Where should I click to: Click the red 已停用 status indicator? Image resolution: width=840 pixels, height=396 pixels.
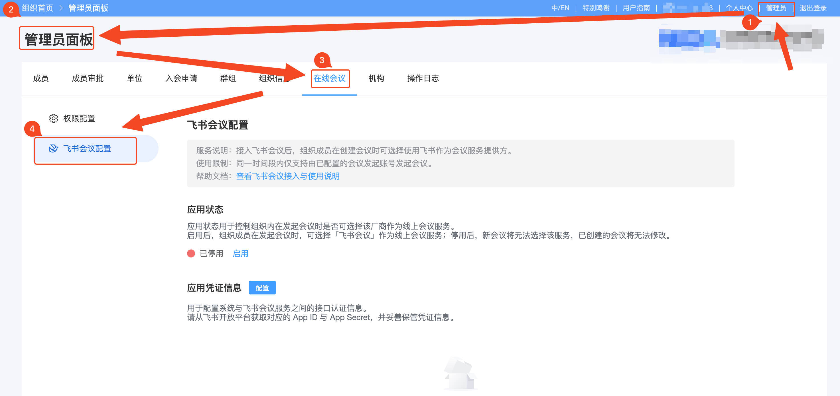coord(191,253)
